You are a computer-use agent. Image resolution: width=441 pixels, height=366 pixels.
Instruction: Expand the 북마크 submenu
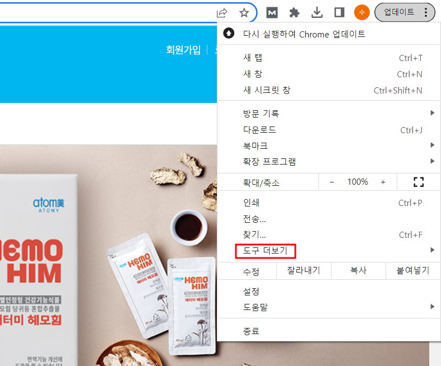[328, 146]
